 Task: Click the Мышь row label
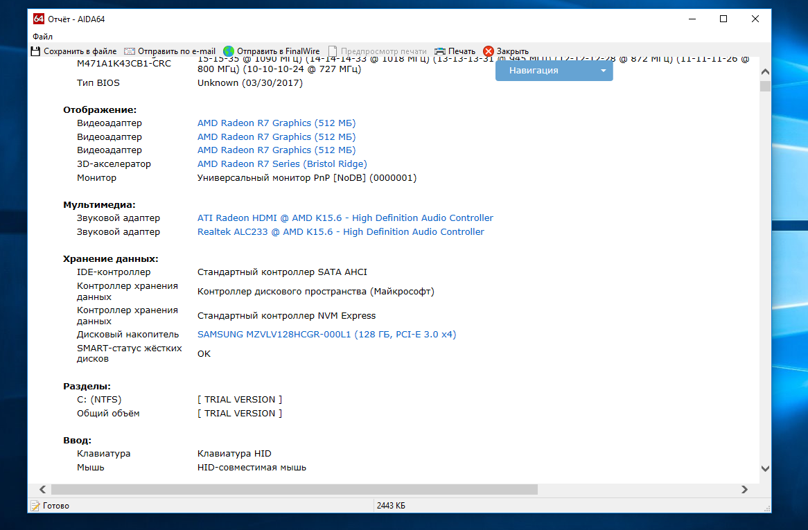click(90, 468)
